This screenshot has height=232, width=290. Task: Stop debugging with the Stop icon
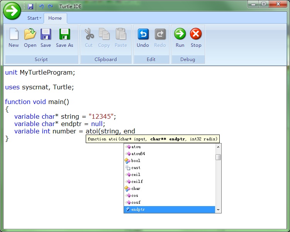pos(196,38)
